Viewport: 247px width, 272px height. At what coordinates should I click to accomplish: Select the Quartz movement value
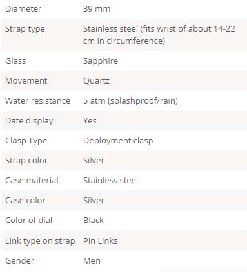pyautogui.click(x=97, y=81)
